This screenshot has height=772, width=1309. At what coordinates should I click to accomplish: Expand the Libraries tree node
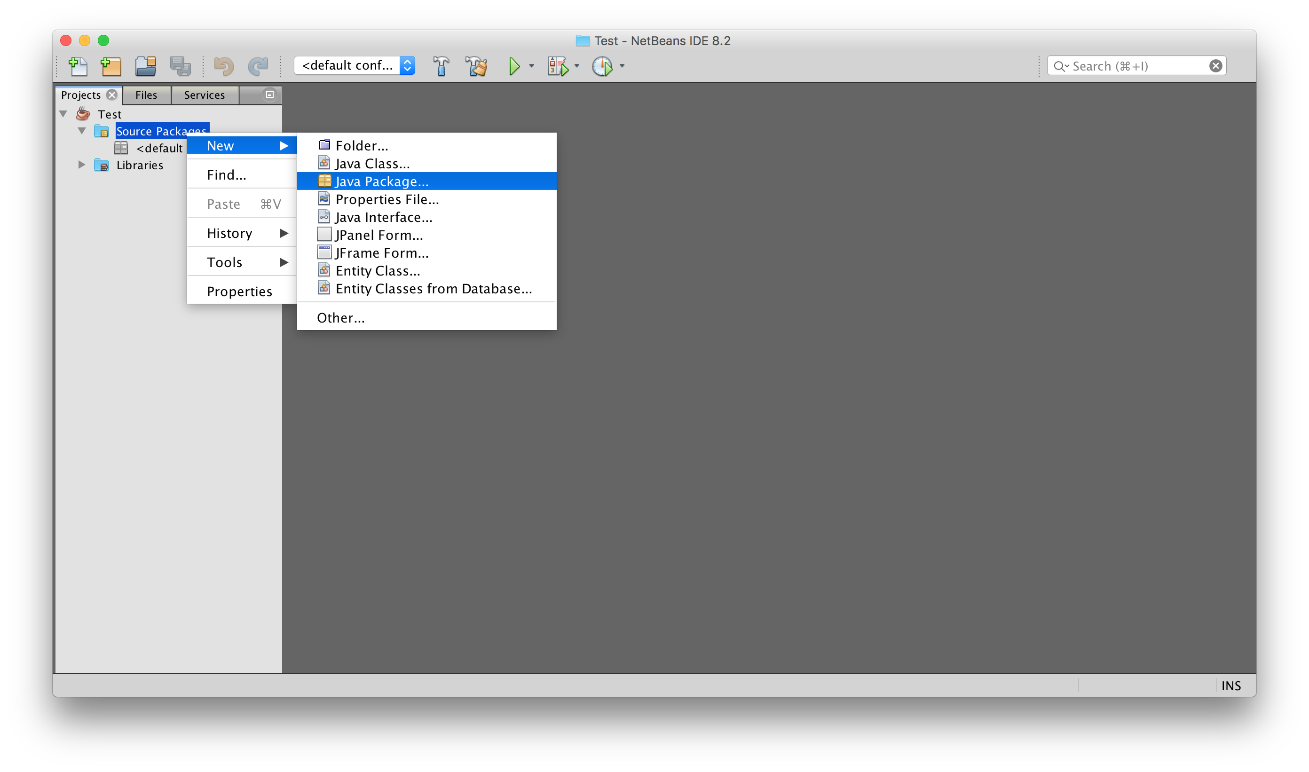pos(82,165)
